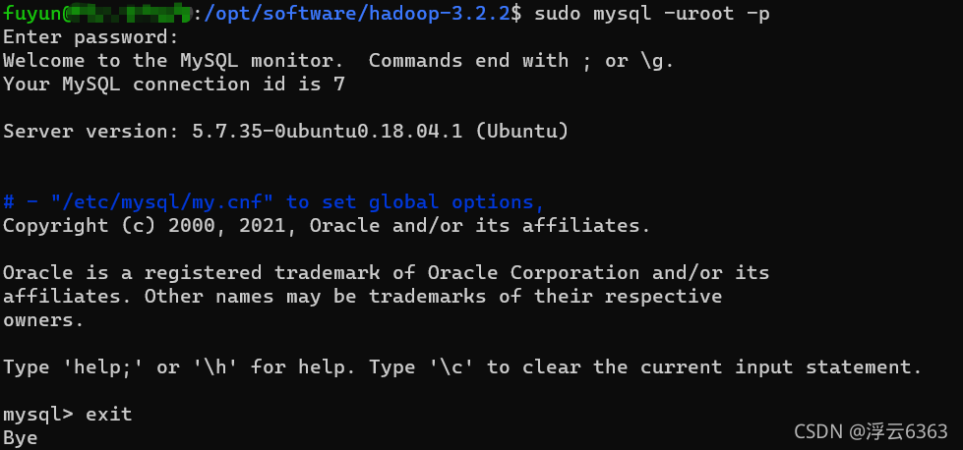Screen dimensions: 963x450
Task: Click 'Oracle Corporation' in the trademark notice
Action: coord(534,273)
